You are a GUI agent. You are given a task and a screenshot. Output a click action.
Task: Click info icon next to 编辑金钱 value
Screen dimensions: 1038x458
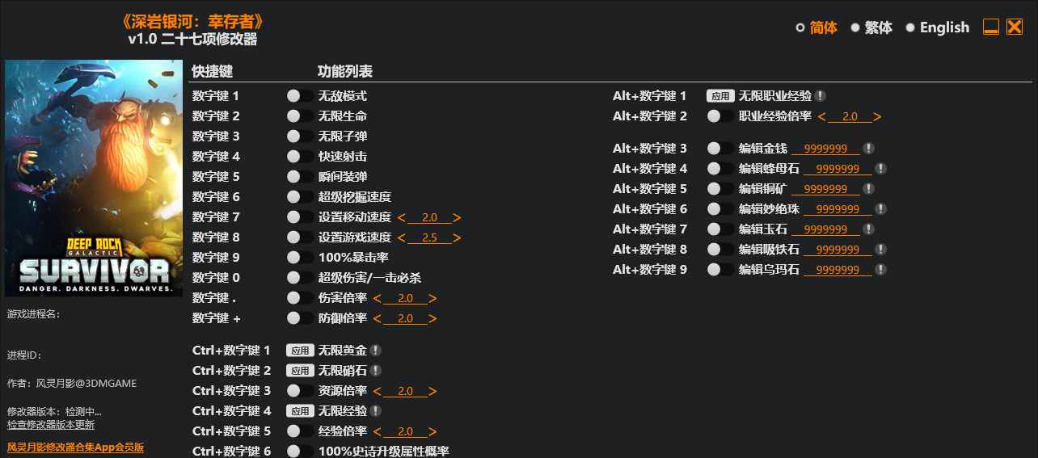click(x=868, y=149)
